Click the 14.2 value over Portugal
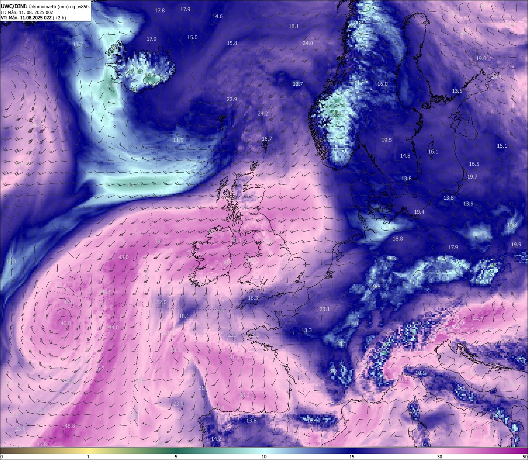Viewport: 528px width, 460px height. click(216, 439)
